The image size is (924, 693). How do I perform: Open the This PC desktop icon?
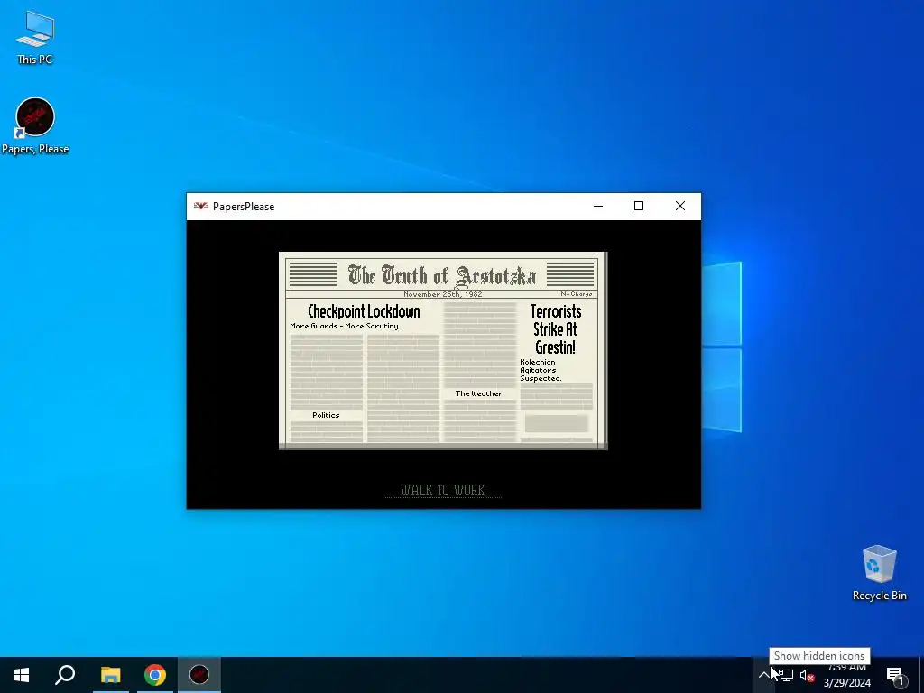tap(35, 37)
